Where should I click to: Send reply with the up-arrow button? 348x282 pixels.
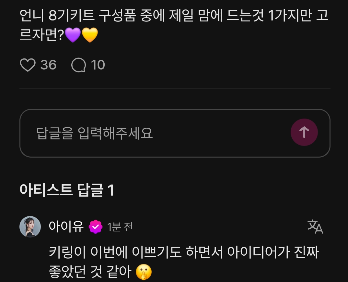pyautogui.click(x=304, y=132)
